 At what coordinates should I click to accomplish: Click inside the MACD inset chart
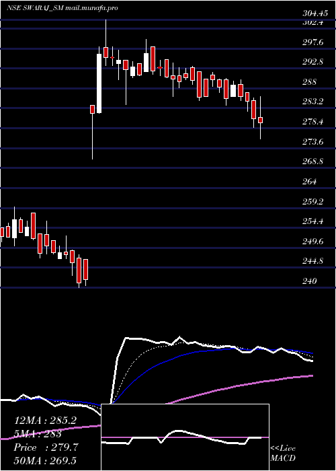pyautogui.click(x=185, y=437)
